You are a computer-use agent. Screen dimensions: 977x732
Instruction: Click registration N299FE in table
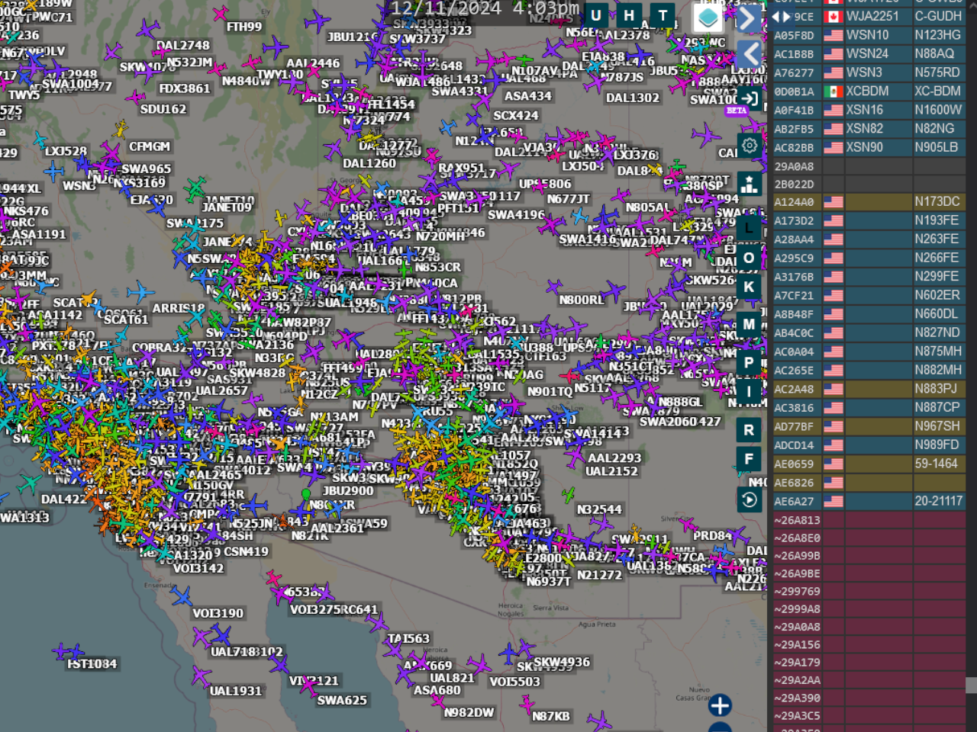point(937,276)
